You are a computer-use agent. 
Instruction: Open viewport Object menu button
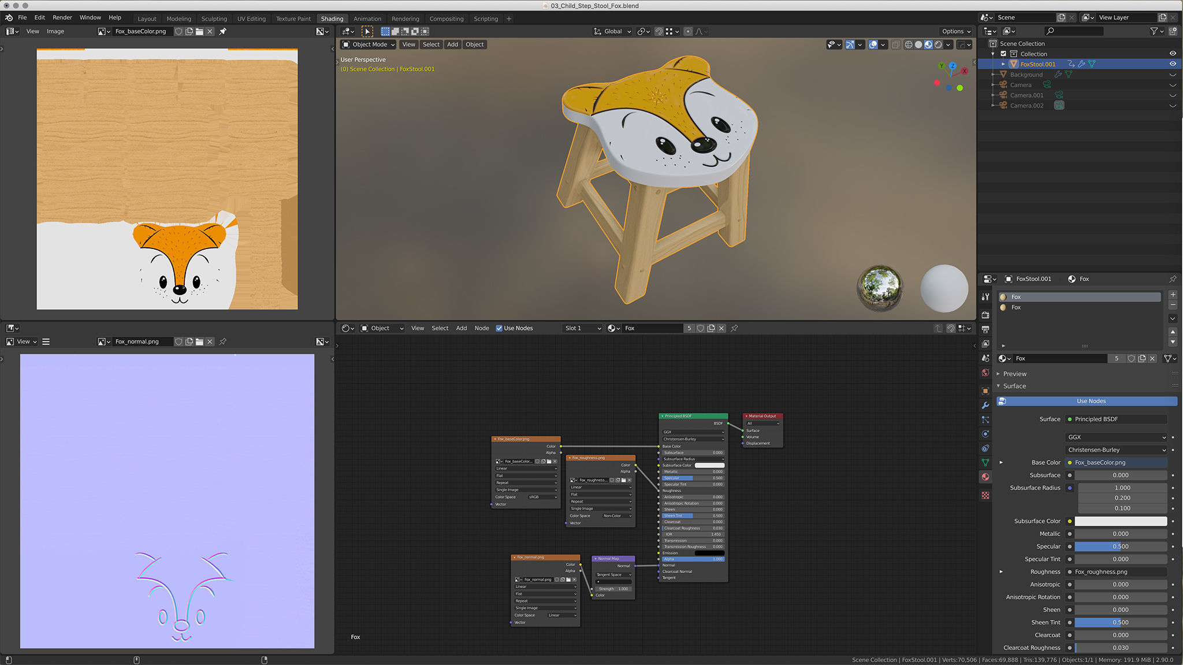coord(475,44)
